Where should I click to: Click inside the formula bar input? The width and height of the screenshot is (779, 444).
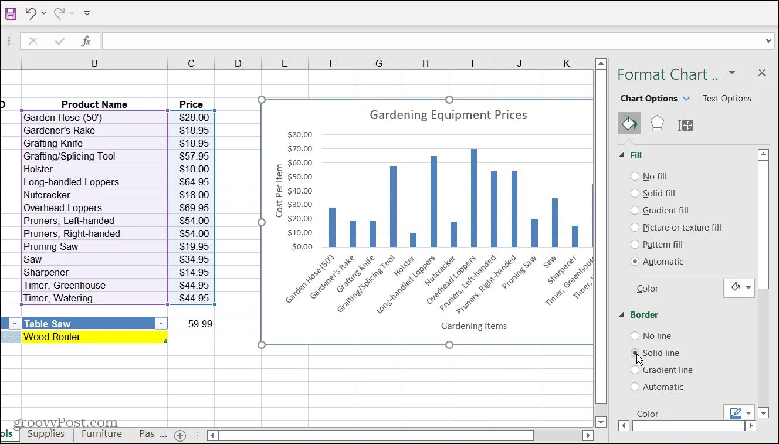433,41
